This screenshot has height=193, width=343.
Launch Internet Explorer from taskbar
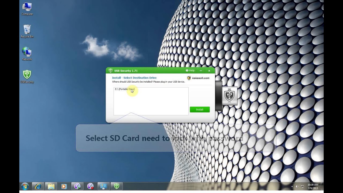(38, 186)
